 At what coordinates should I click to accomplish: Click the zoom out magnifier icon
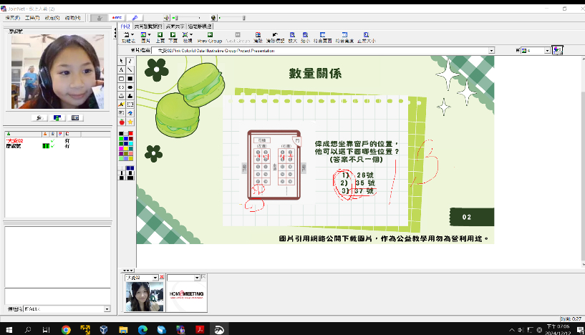(305, 36)
